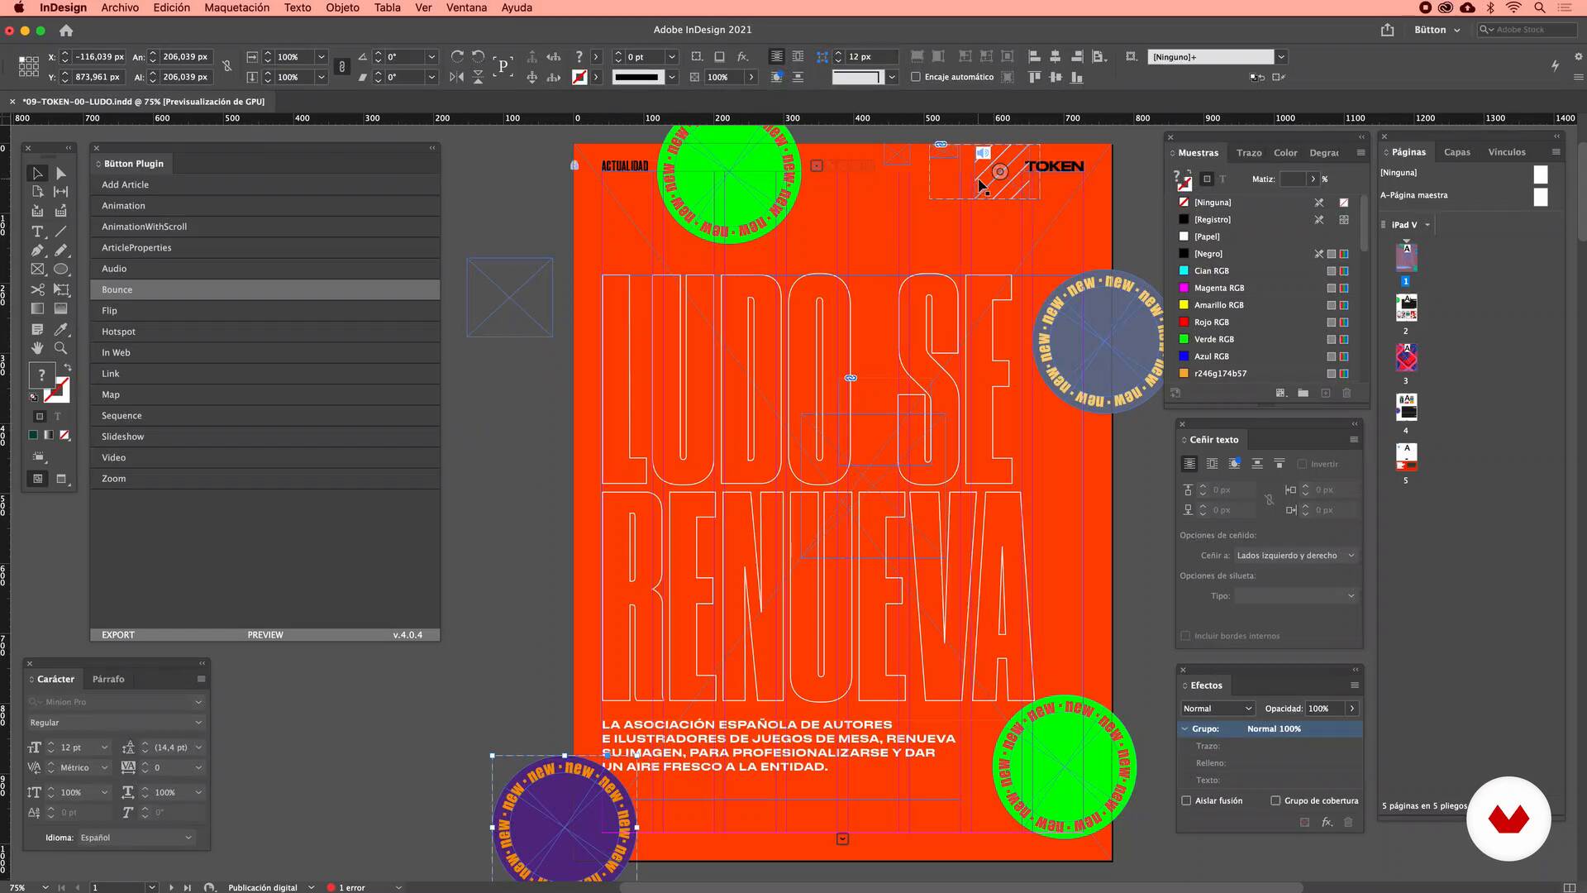Select the Gap tool
This screenshot has width=1587, height=893.
point(60,192)
